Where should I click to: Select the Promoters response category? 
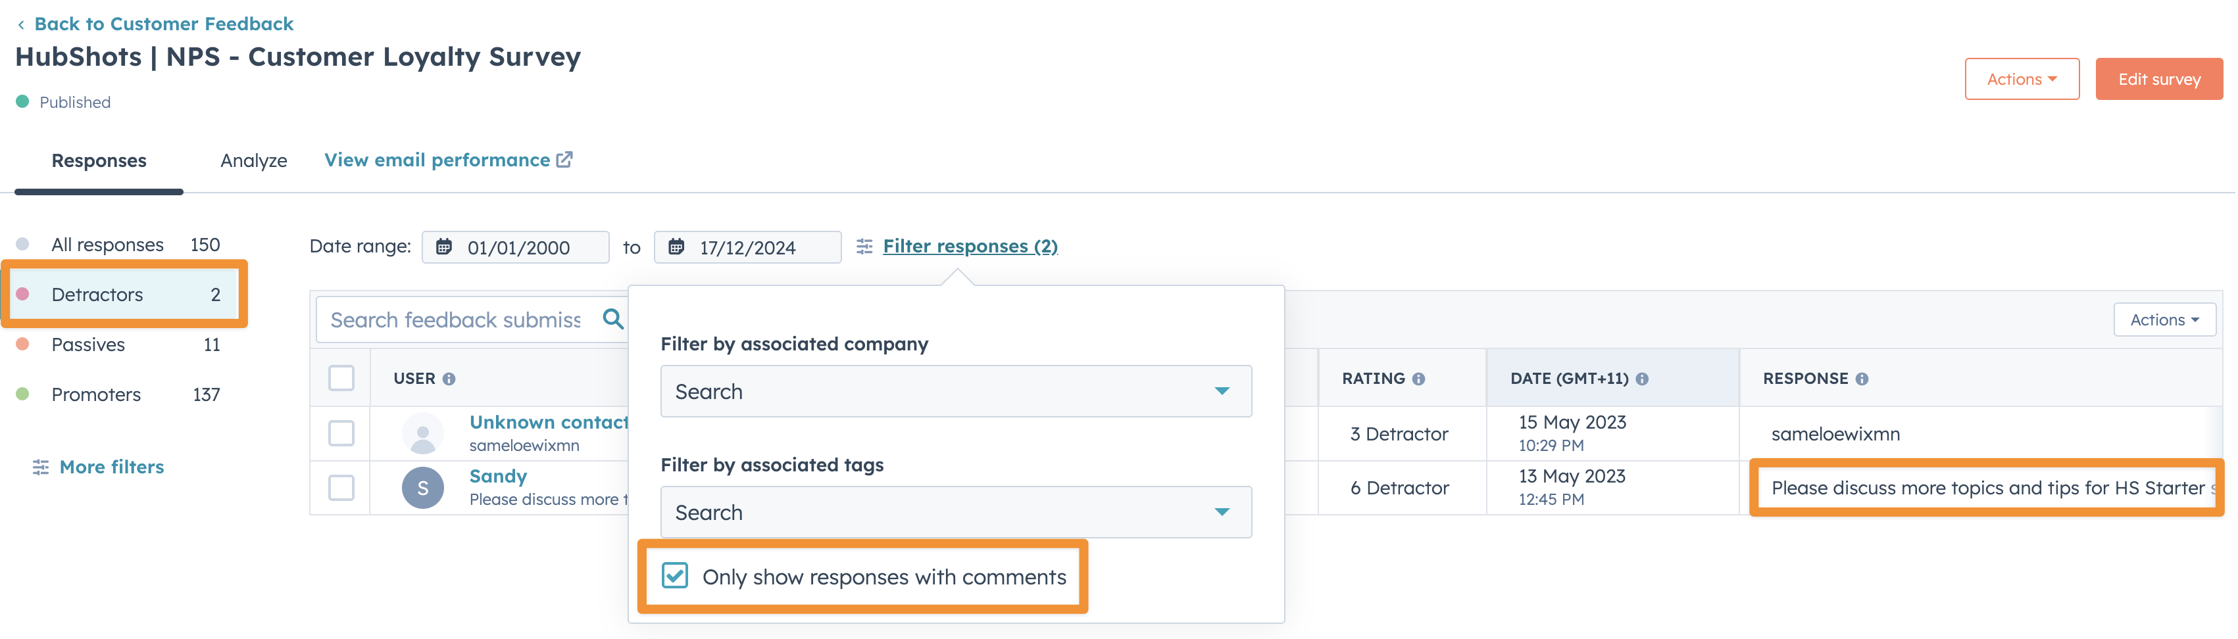tap(95, 395)
